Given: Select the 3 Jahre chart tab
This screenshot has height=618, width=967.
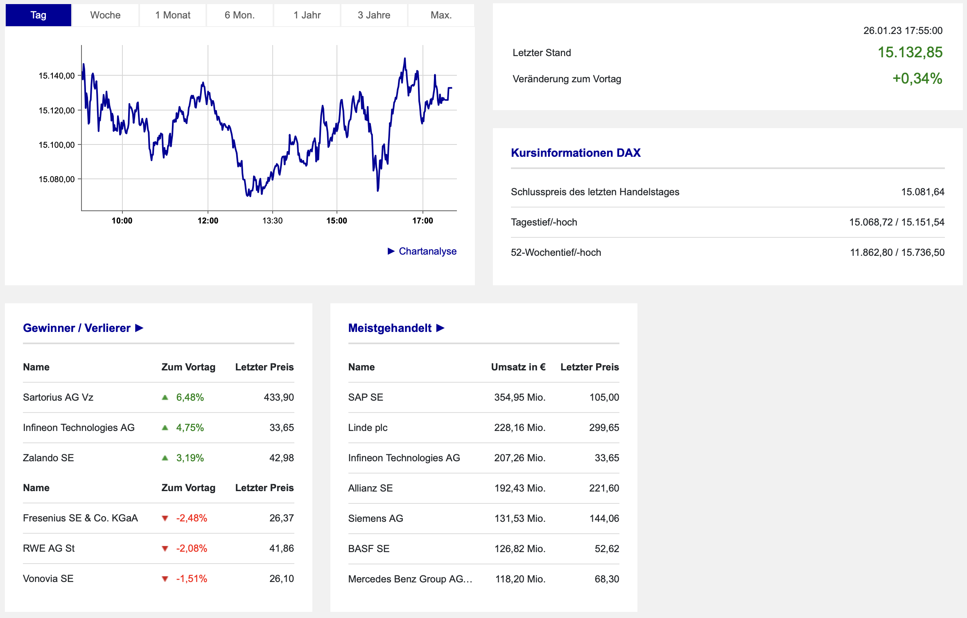Looking at the screenshot, I should click(374, 15).
